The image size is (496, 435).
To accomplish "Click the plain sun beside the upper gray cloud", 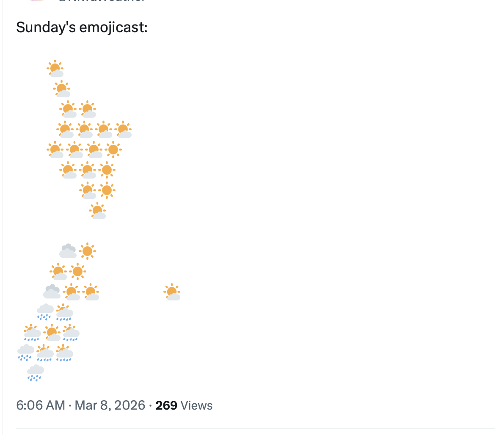I will [x=87, y=251].
